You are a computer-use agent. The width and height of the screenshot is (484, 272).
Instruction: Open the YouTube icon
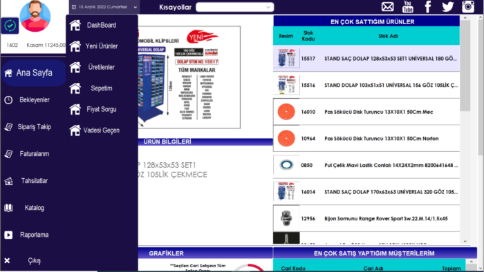407,7
